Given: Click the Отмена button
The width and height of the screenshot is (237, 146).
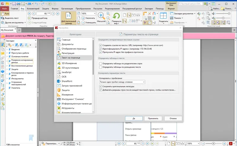Looking at the screenshot, I should click(x=173, y=119).
